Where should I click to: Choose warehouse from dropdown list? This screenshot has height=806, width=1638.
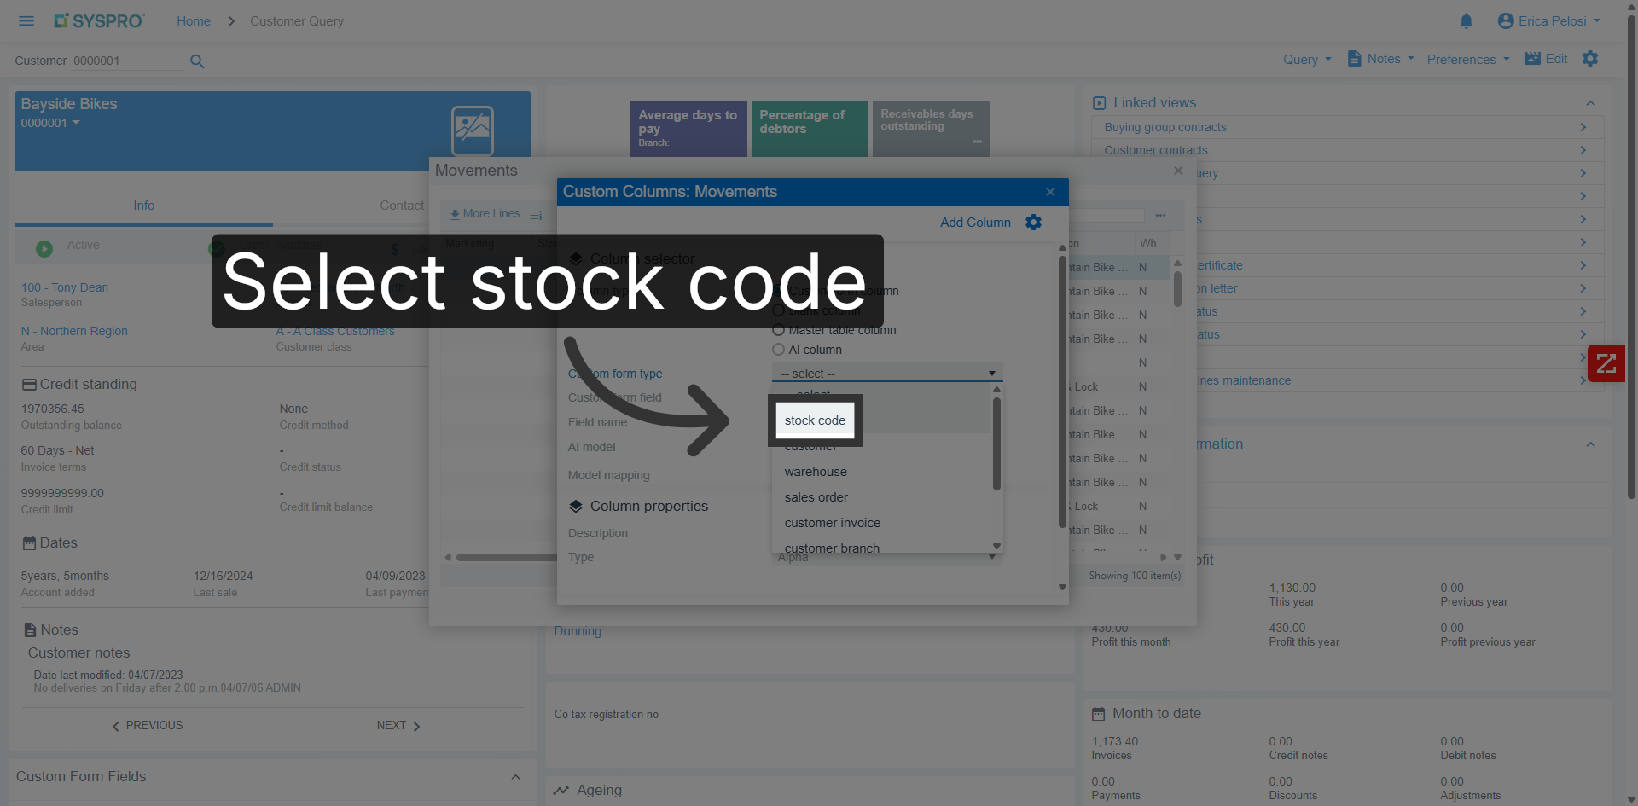[x=816, y=472]
